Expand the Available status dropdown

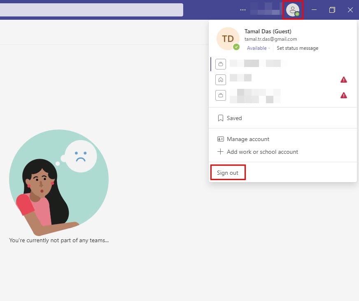pyautogui.click(x=258, y=48)
